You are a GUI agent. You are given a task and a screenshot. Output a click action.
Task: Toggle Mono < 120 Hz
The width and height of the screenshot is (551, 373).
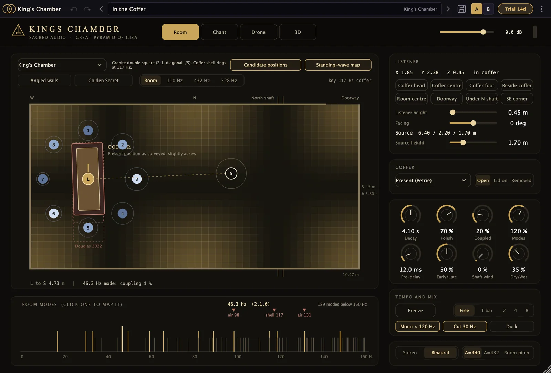[417, 327]
